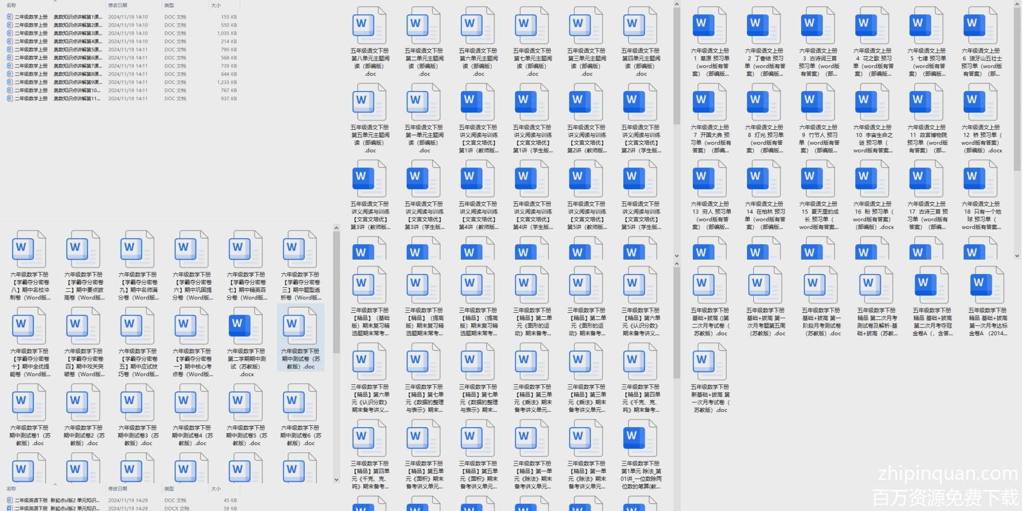Click 五年级数学下册 第一阶段月考测试卷 file name
This screenshot has height=511, width=1022.
[821, 322]
